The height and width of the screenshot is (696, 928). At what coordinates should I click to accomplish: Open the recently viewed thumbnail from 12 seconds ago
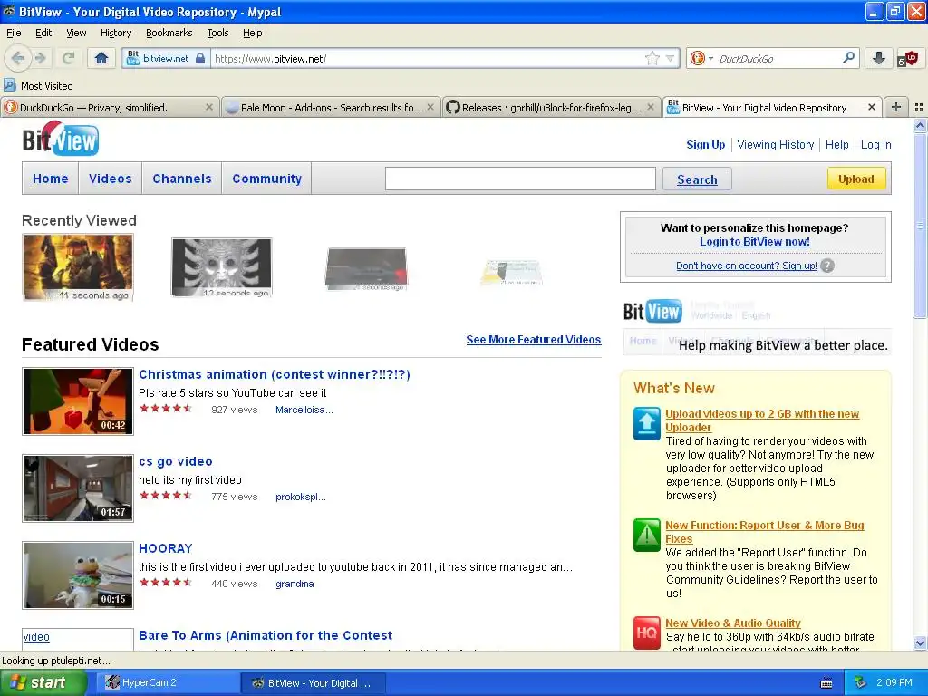[x=222, y=267]
